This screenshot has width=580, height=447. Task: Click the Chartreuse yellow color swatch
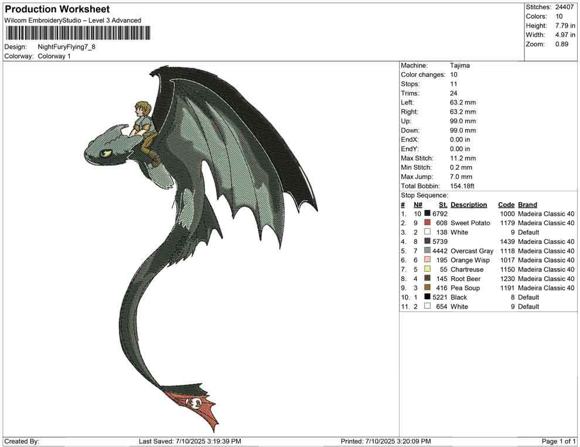point(427,269)
